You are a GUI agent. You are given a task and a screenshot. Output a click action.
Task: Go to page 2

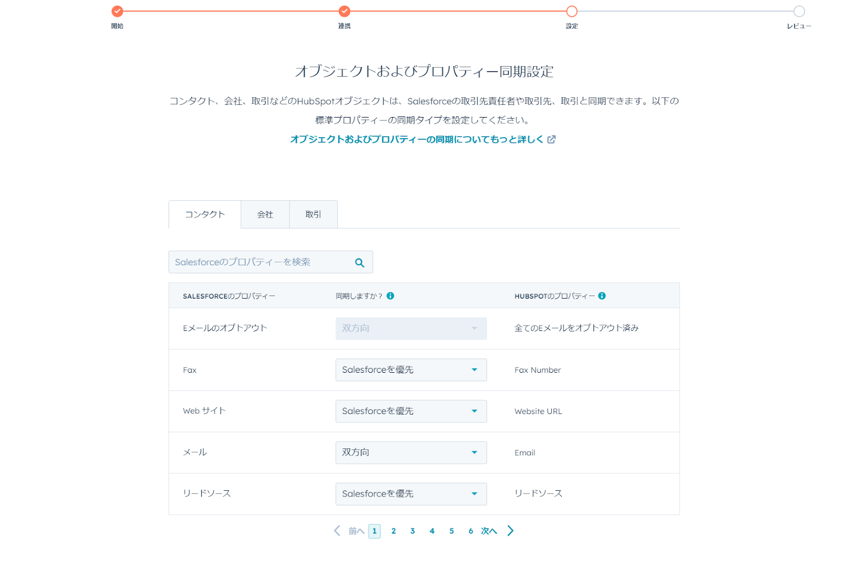[393, 531]
